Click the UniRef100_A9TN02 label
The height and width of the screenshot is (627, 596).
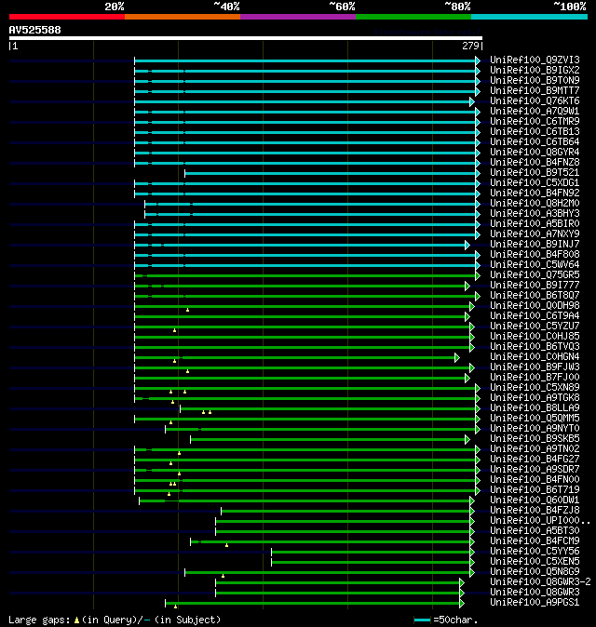click(x=535, y=449)
